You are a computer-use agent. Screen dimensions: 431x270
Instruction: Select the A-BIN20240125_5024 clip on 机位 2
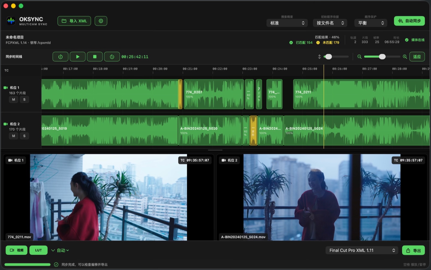pos(357,131)
